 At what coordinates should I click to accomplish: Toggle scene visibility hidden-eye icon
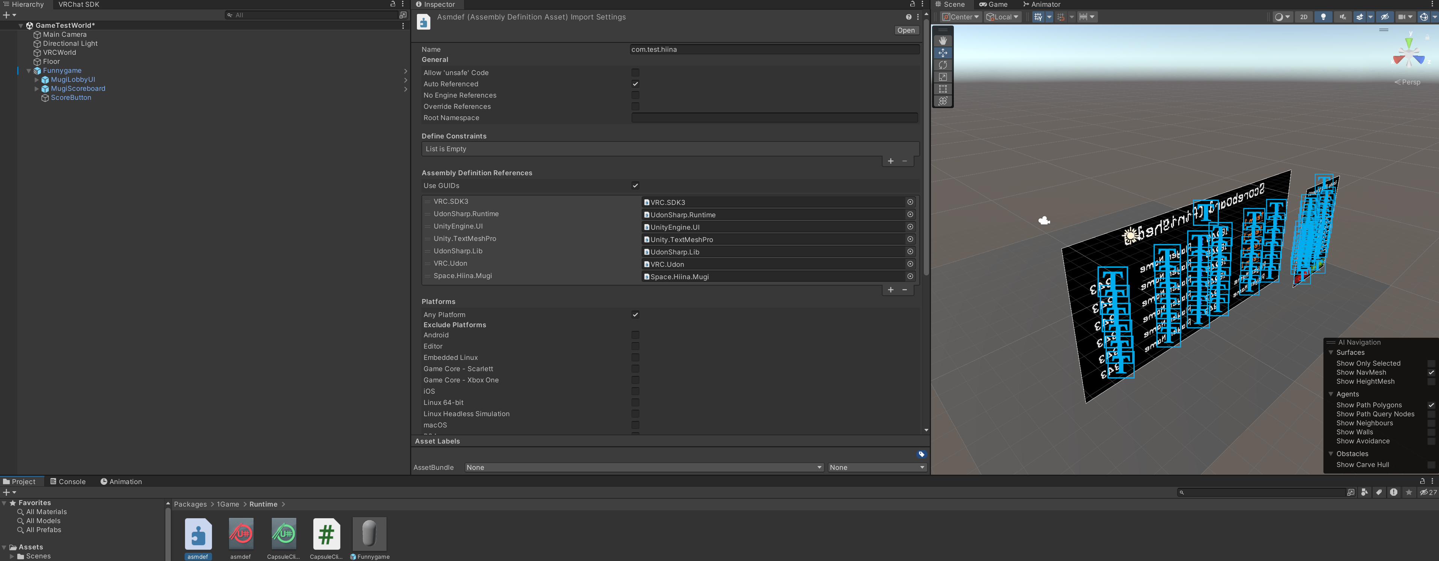1385,17
